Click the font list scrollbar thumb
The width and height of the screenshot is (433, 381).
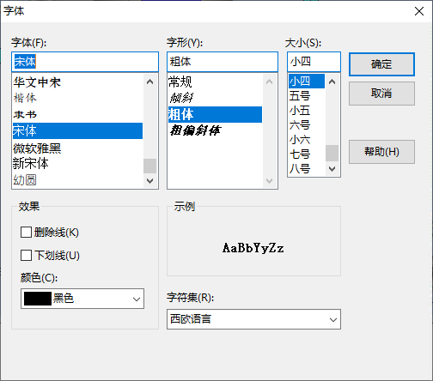coord(149,166)
